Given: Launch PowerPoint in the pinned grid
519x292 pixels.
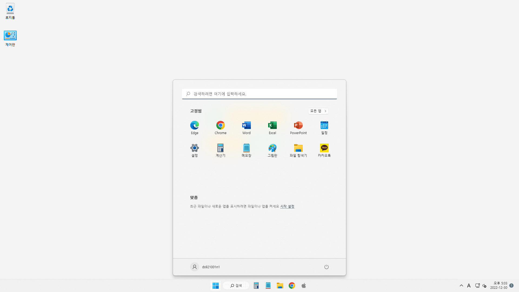Looking at the screenshot, I should pos(298,128).
